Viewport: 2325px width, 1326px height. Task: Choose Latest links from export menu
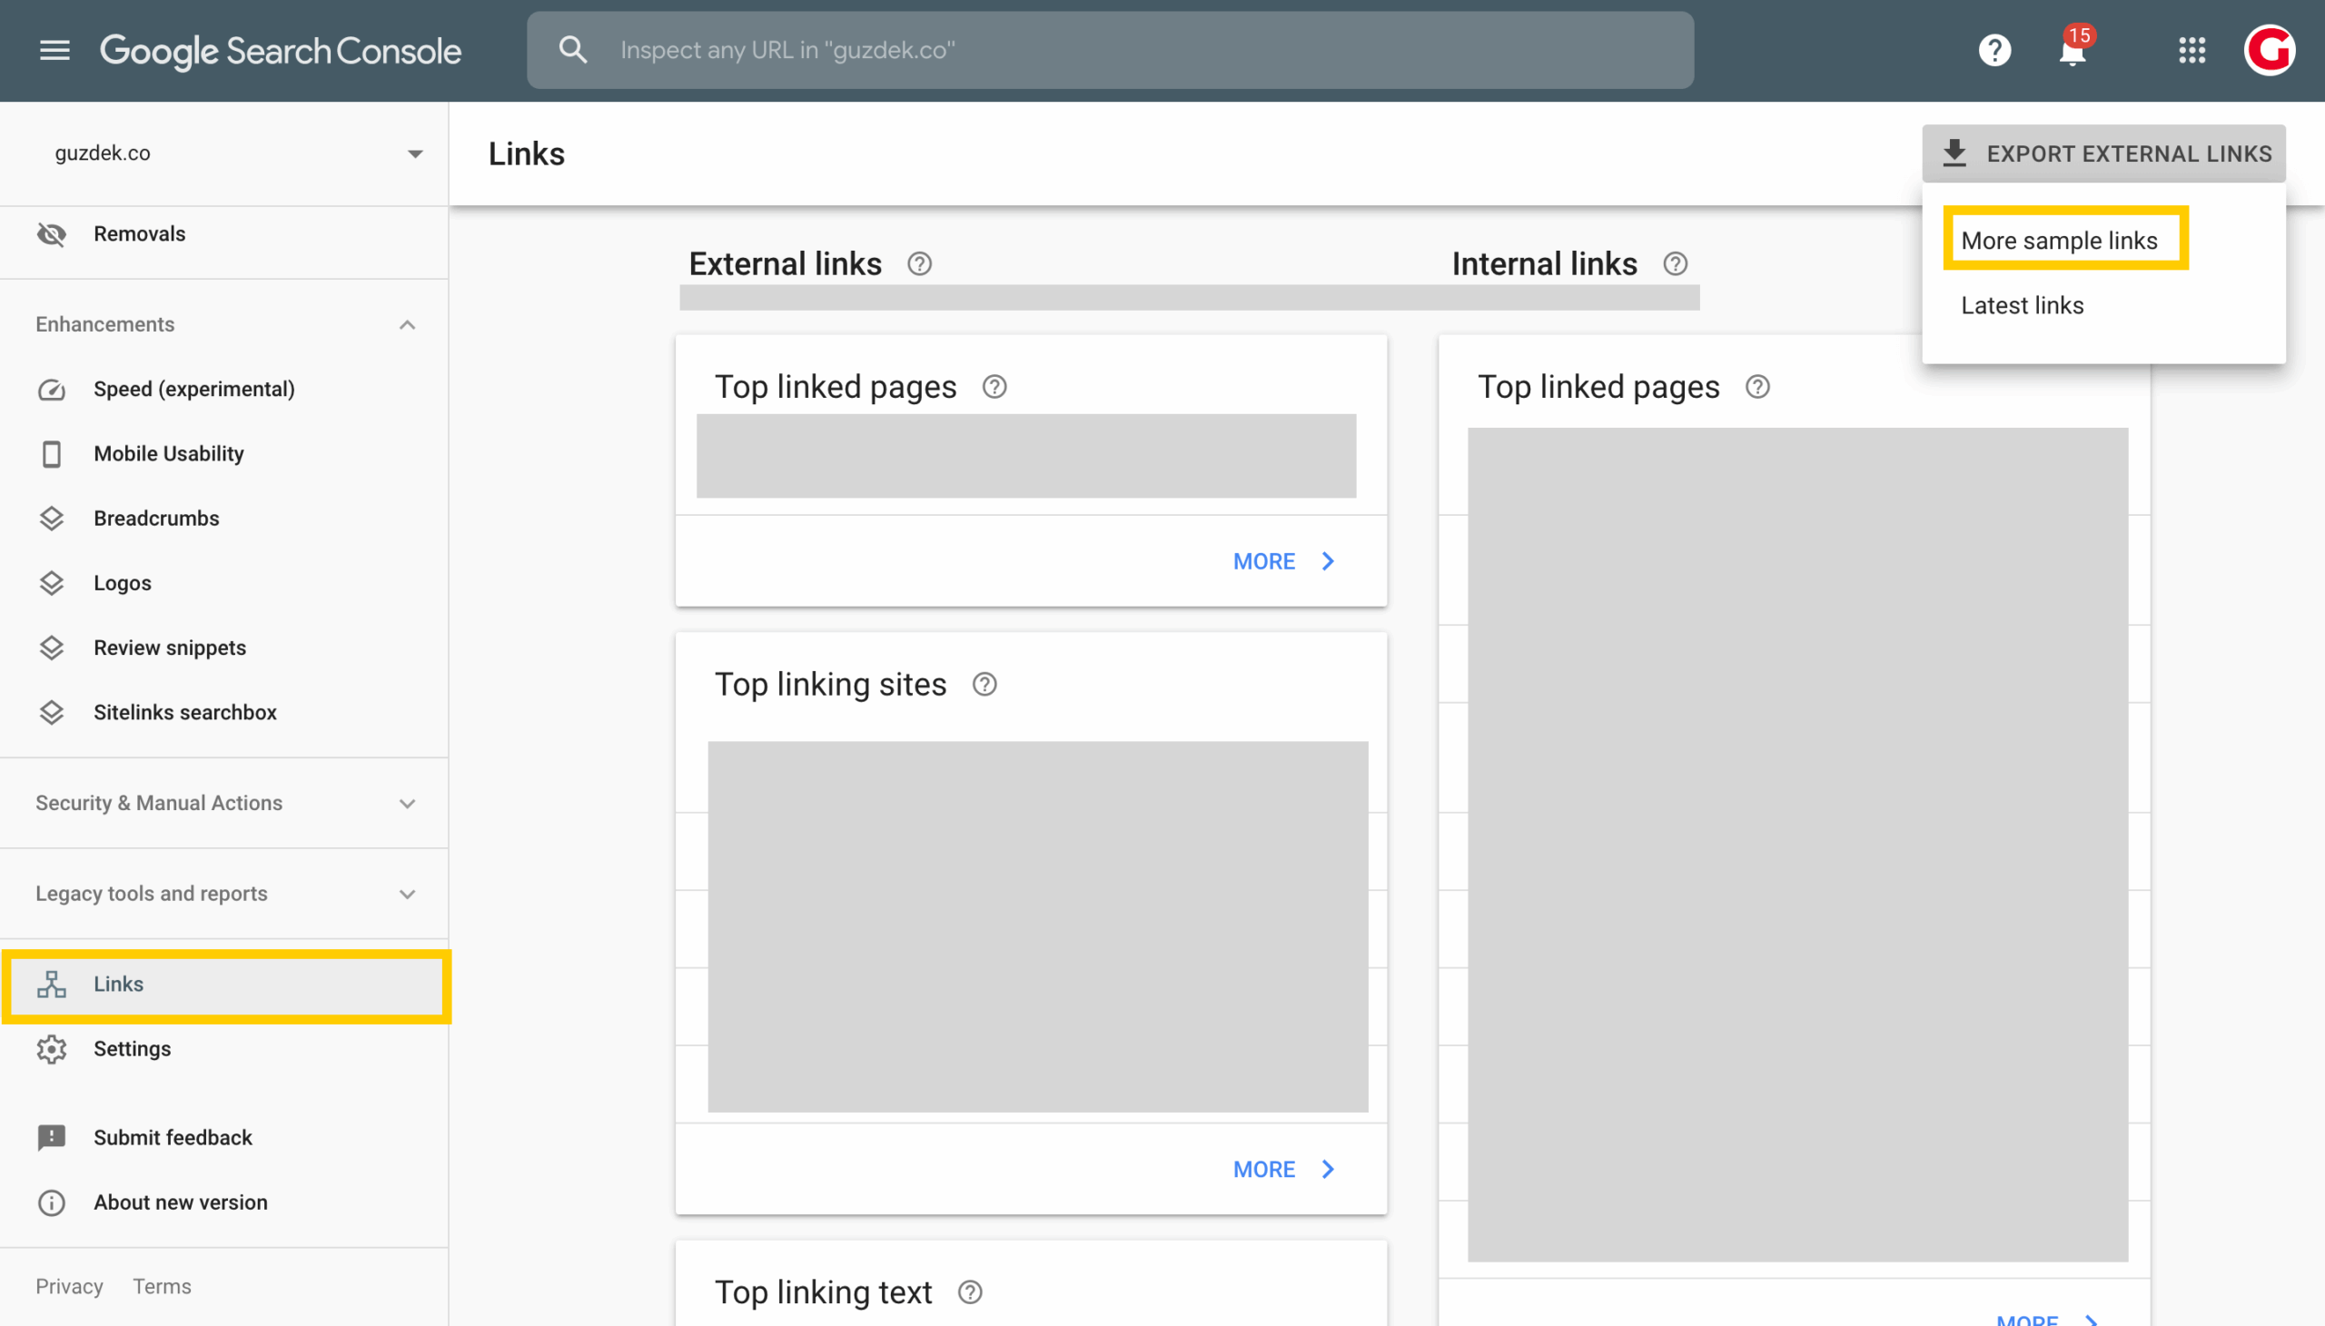pyautogui.click(x=2022, y=305)
